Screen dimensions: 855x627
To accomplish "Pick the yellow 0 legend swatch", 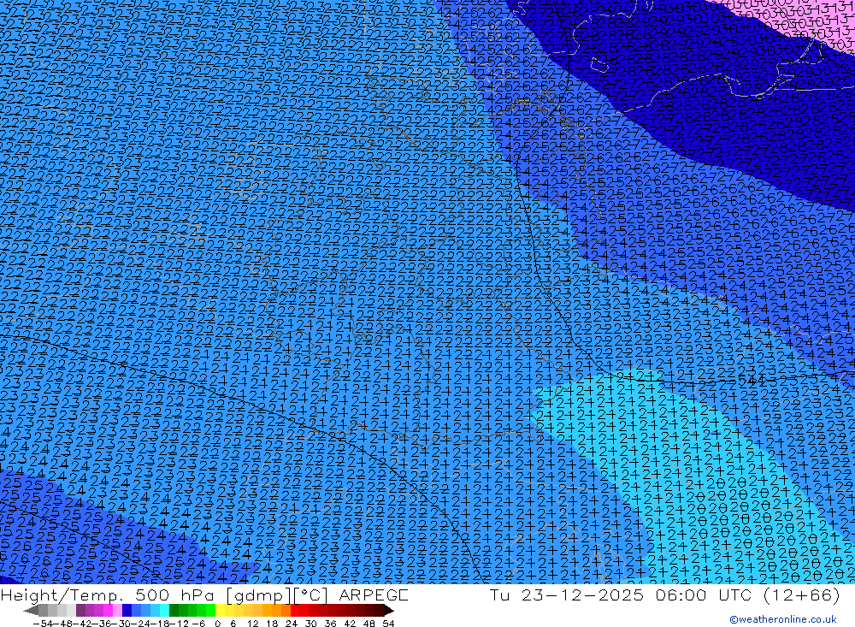I will (x=221, y=611).
